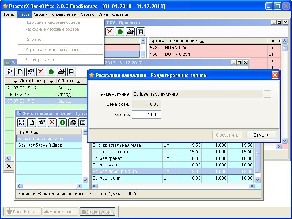Click edit record icon in Жевательные резинки toolbar
The width and height of the screenshot is (292, 219).
tap(42, 123)
